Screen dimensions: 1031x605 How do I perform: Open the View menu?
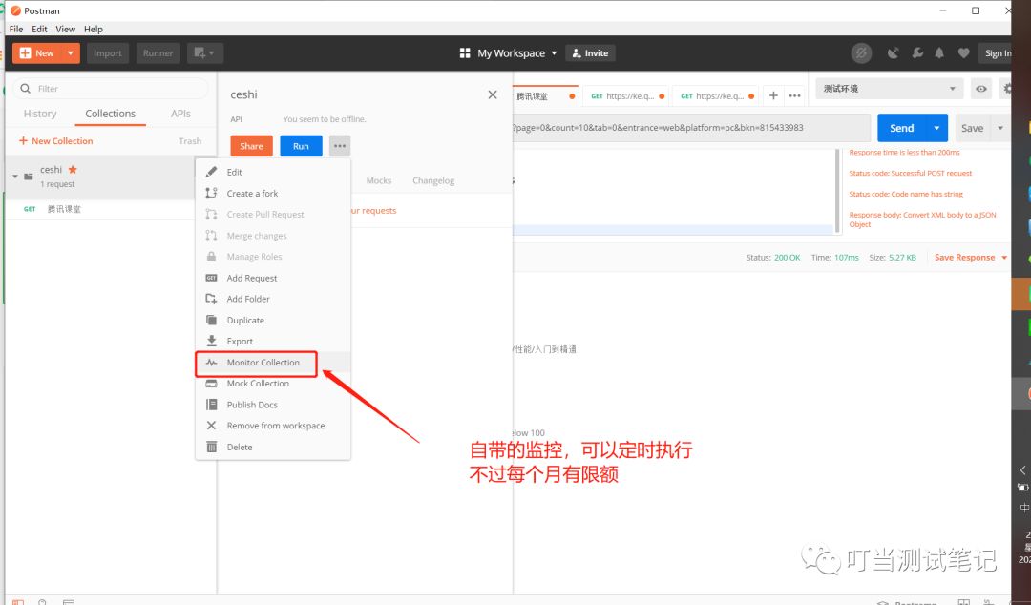pos(65,29)
